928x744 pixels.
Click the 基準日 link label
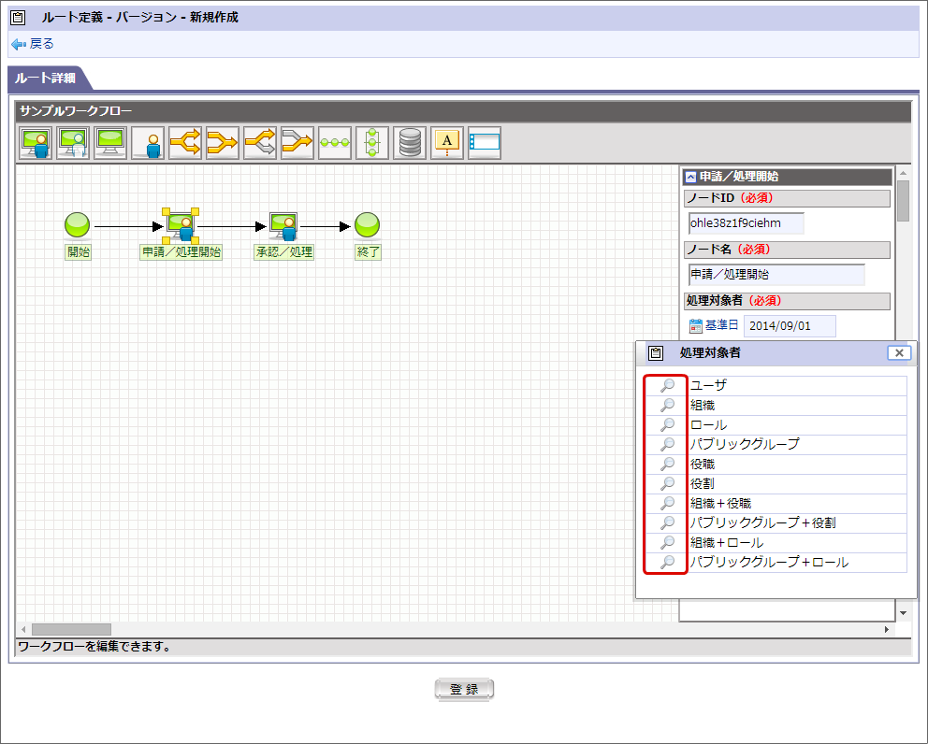tap(721, 325)
